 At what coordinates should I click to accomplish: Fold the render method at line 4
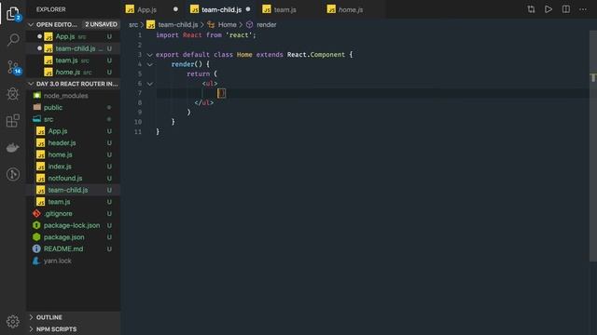click(x=150, y=64)
